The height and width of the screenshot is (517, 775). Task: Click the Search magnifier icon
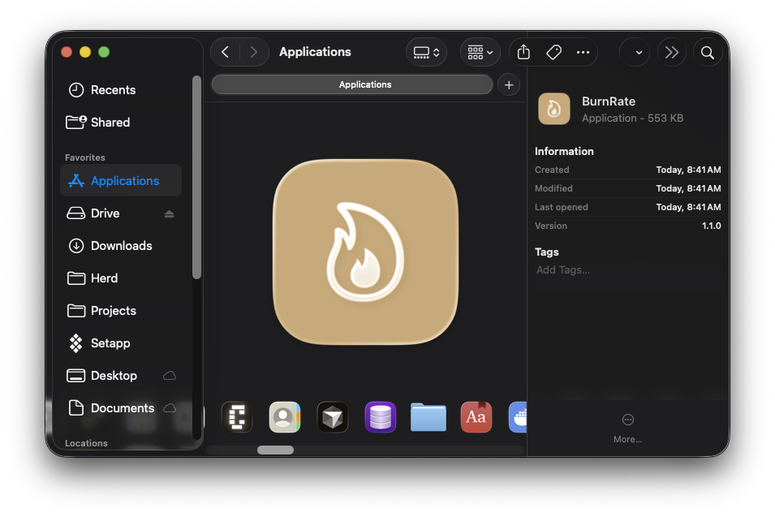click(x=708, y=52)
